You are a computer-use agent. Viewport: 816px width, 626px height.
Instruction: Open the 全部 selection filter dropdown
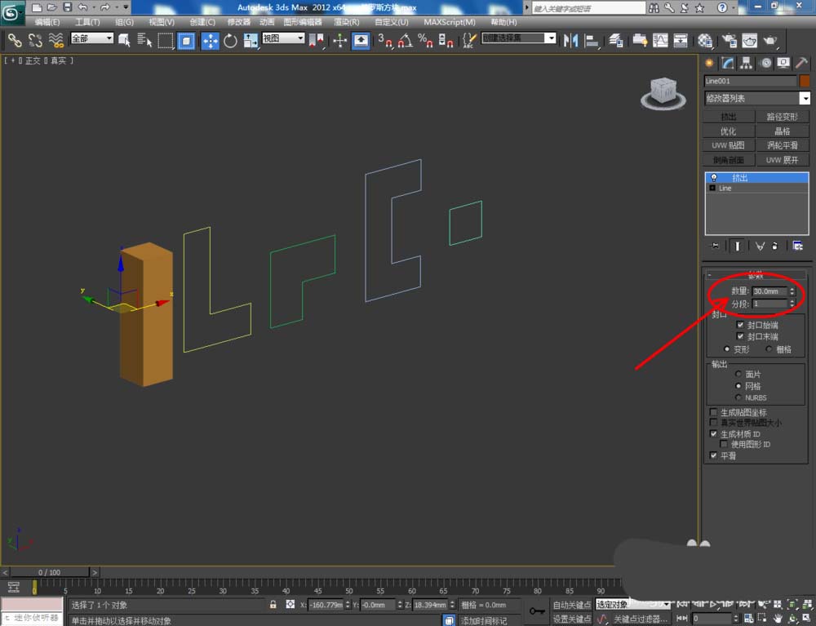(x=91, y=38)
